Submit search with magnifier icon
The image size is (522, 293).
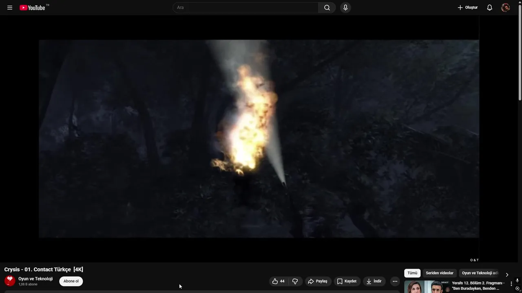click(327, 8)
